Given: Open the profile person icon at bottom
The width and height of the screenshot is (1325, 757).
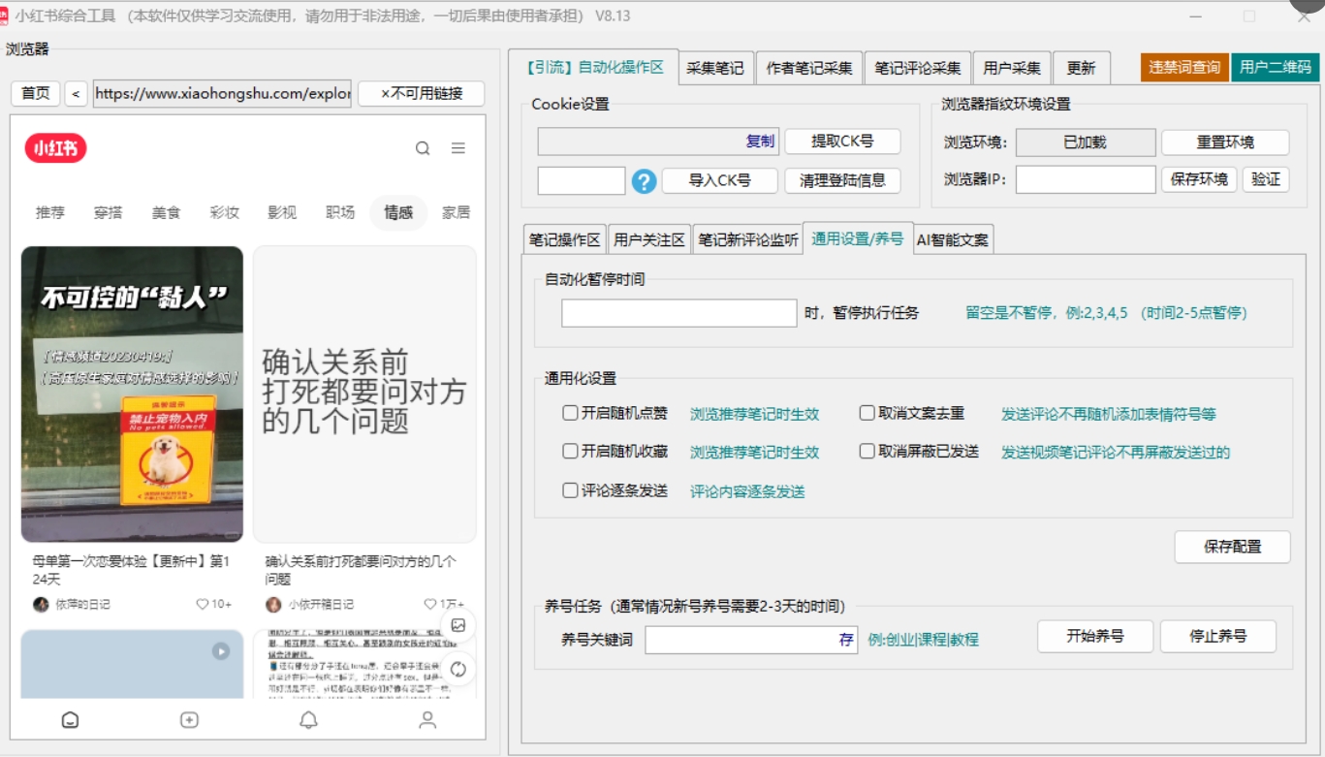Looking at the screenshot, I should coord(426,720).
